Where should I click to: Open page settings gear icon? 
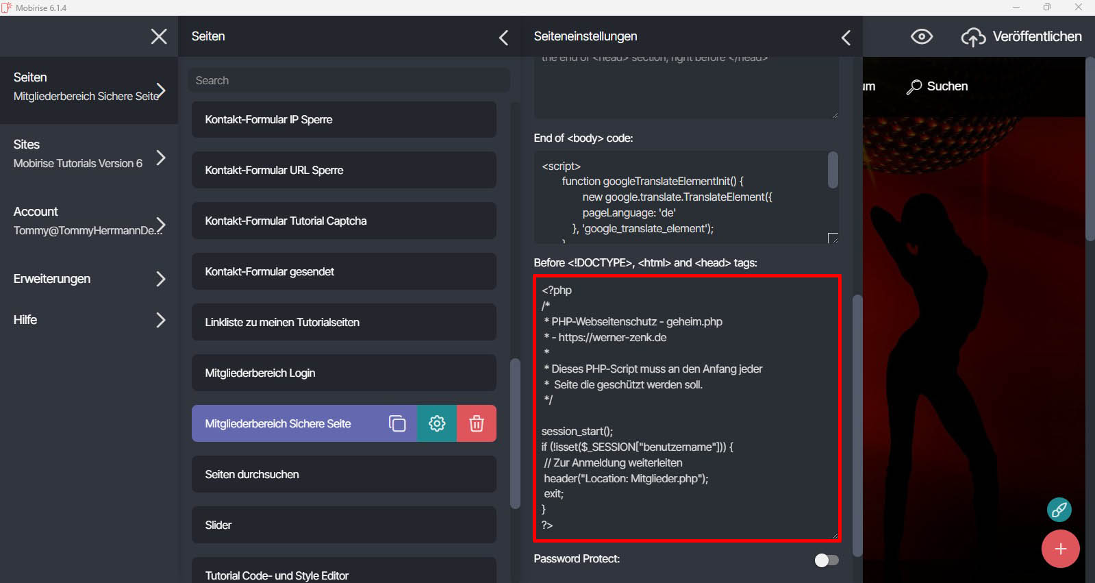coord(437,423)
